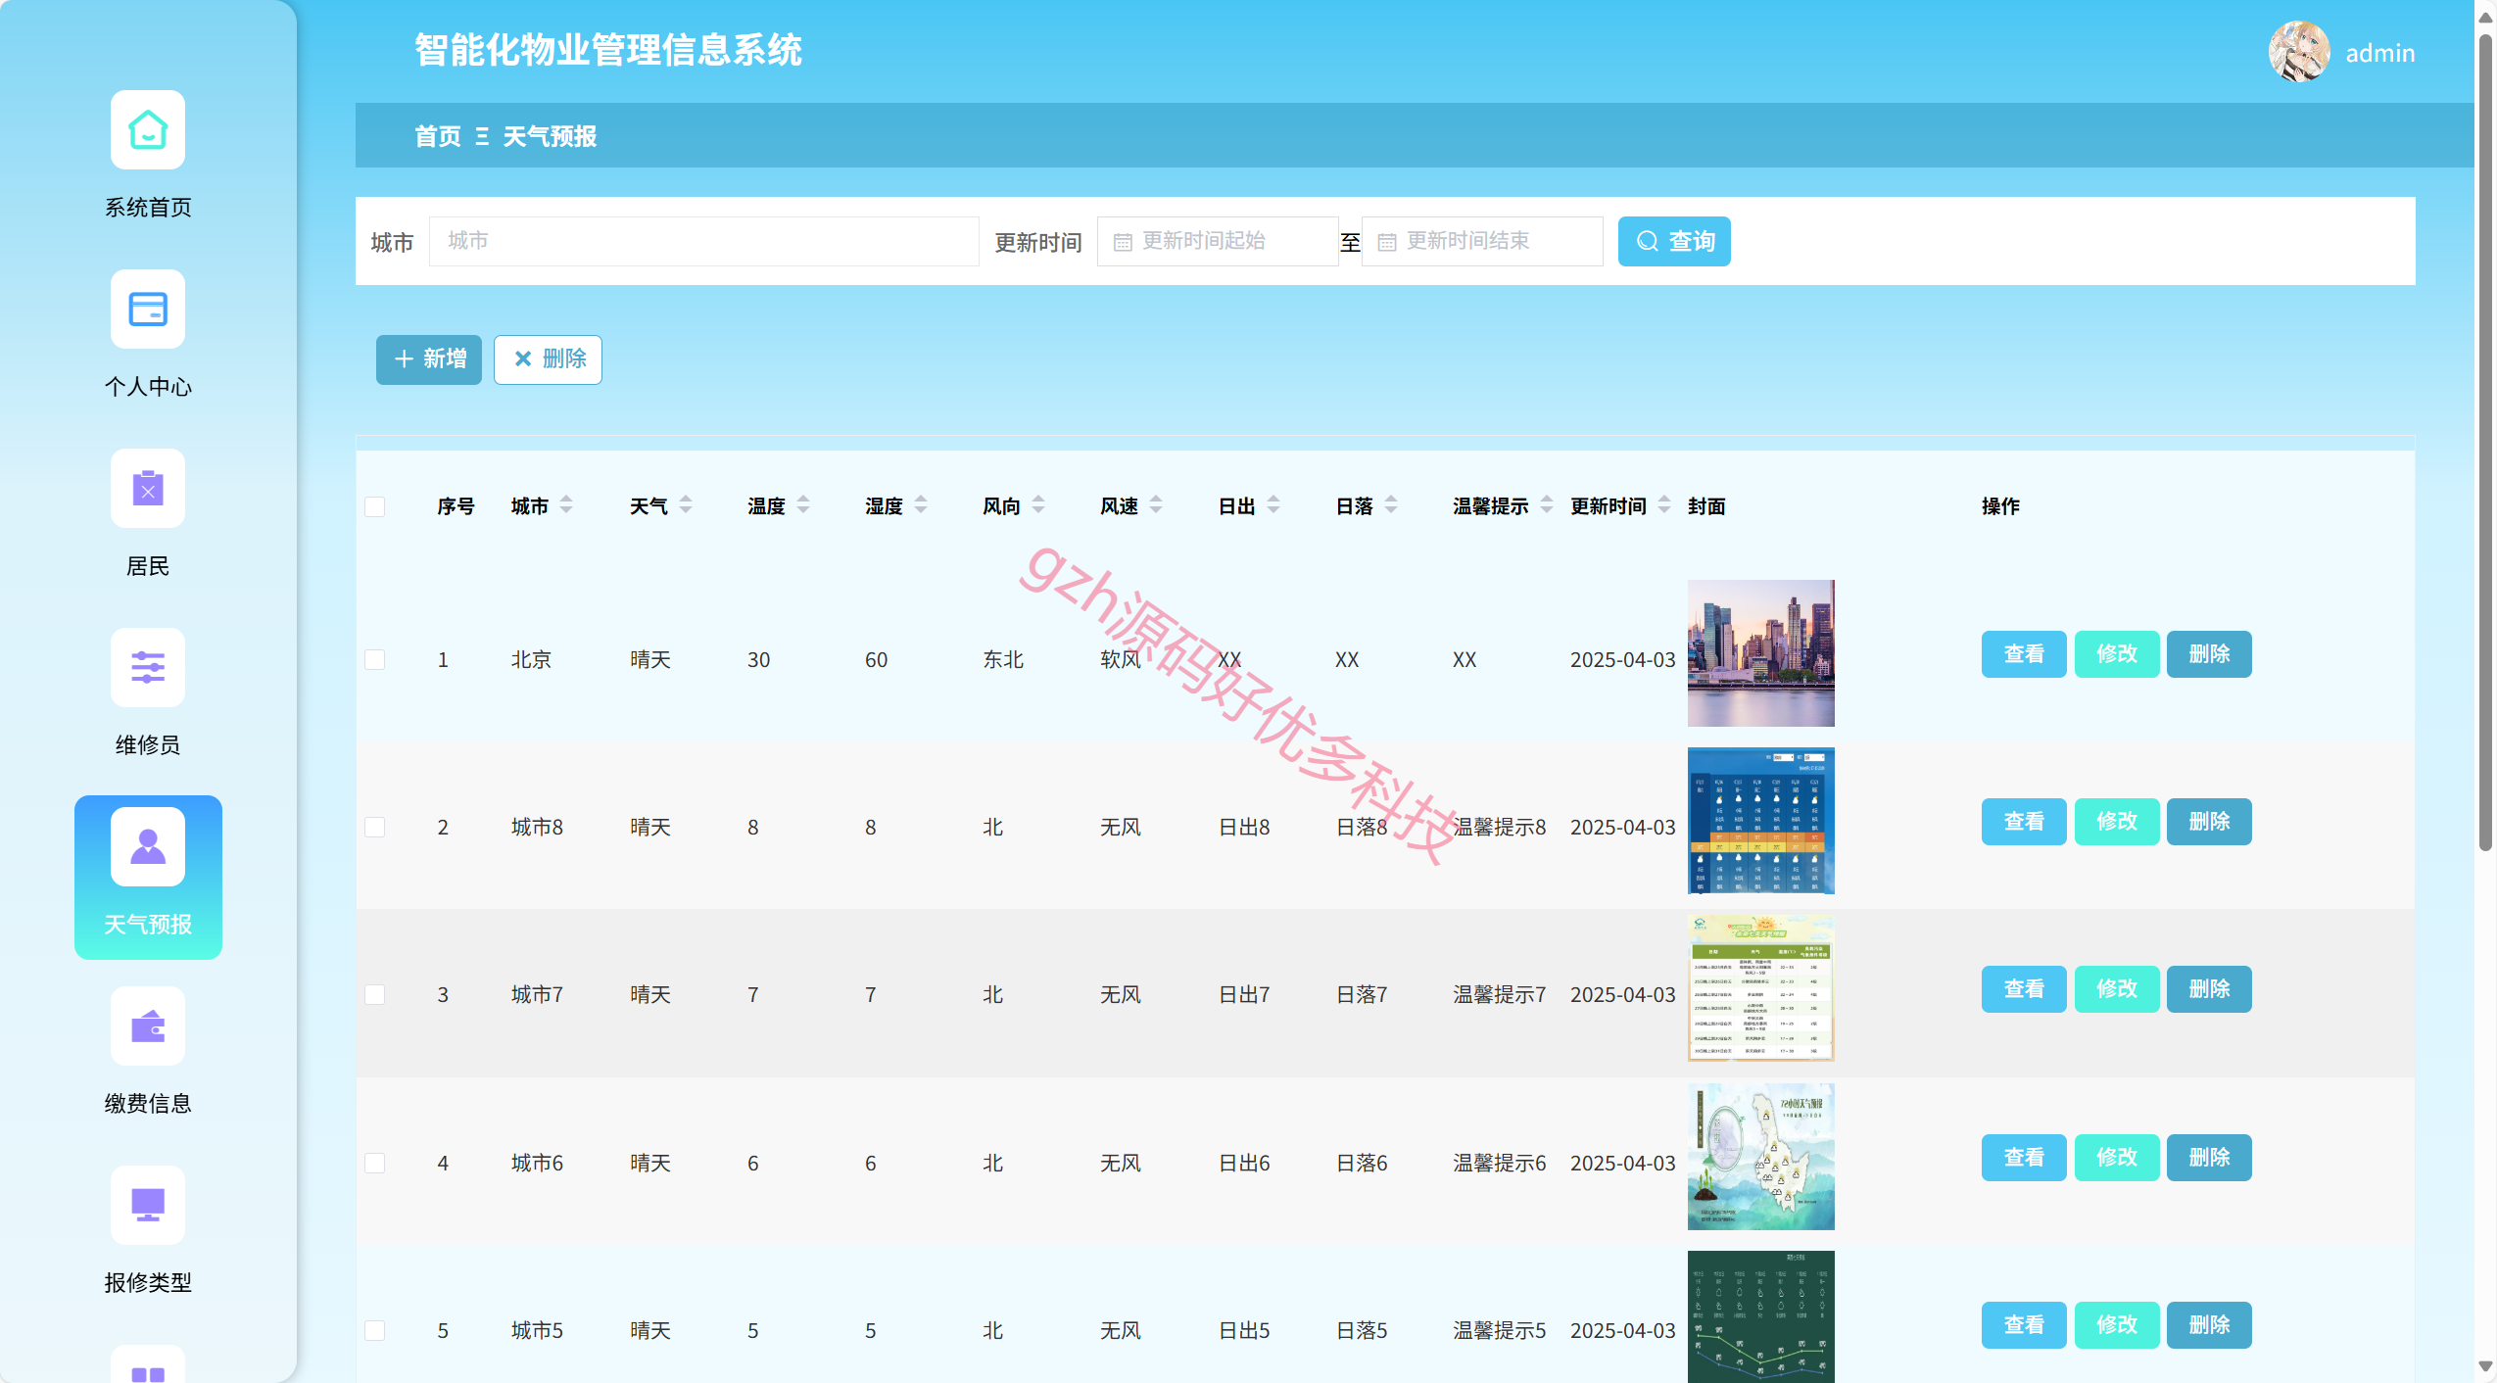Screen dimensions: 2497x1383
Task: Select the 维修员 sliders icon
Action: (x=148, y=668)
